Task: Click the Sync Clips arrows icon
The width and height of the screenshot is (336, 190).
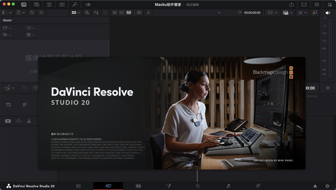Action: pos(32,13)
